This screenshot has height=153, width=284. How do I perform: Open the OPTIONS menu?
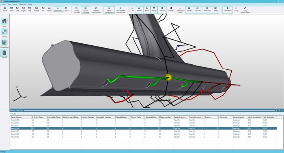point(23,4)
